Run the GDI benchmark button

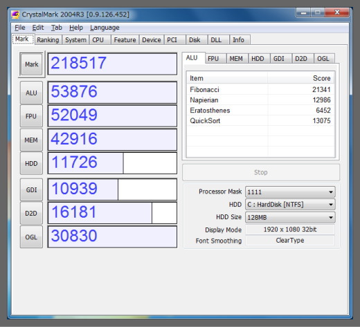point(31,190)
